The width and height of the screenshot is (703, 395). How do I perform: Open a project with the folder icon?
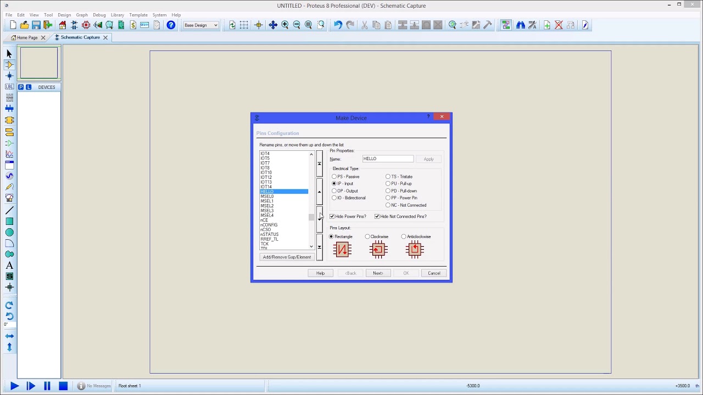[x=25, y=25]
